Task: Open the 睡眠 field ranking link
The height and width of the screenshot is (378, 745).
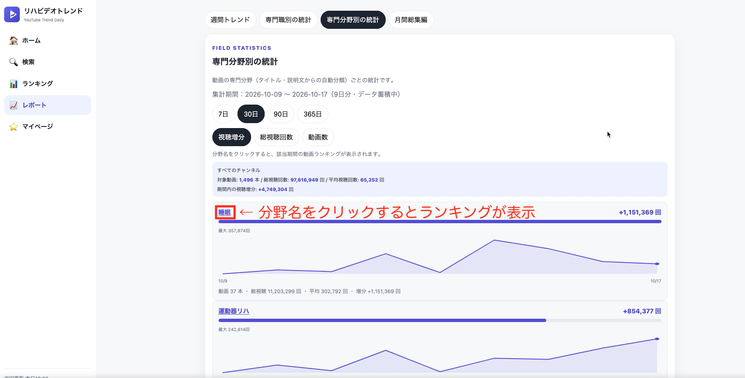Action: [225, 212]
